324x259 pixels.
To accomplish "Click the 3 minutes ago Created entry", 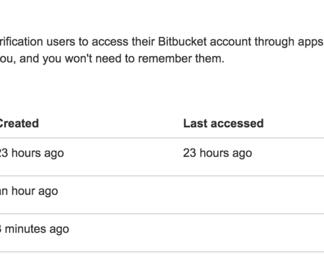I will [33, 229].
